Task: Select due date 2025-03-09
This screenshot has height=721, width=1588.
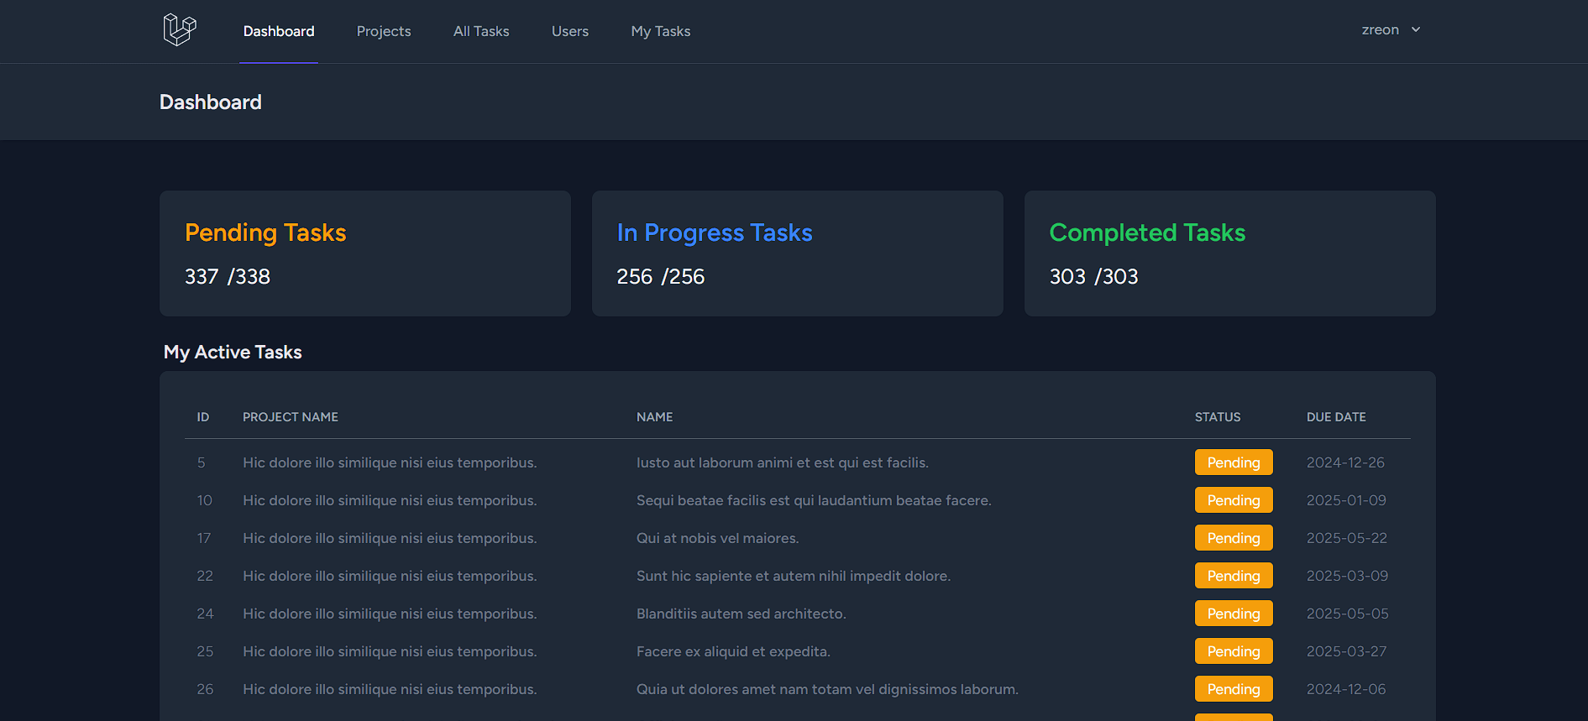Action: 1347,576
